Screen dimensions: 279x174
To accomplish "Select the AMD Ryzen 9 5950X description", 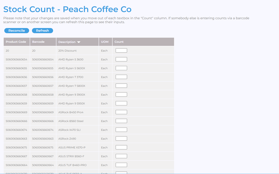I will [72, 103].
